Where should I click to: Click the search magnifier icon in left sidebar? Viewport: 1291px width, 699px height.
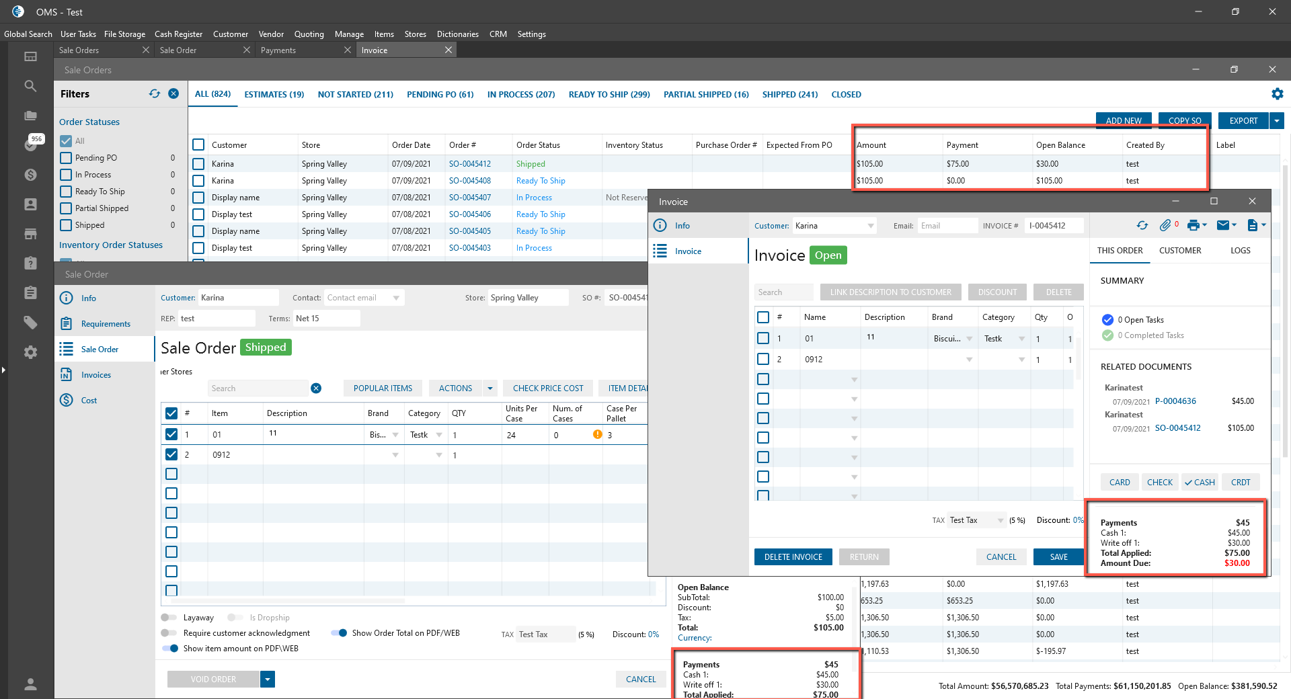click(x=30, y=86)
